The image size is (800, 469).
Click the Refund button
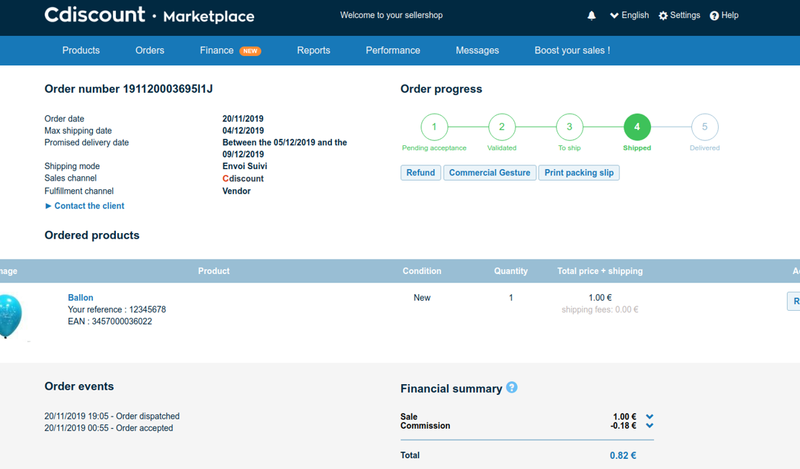tap(421, 173)
